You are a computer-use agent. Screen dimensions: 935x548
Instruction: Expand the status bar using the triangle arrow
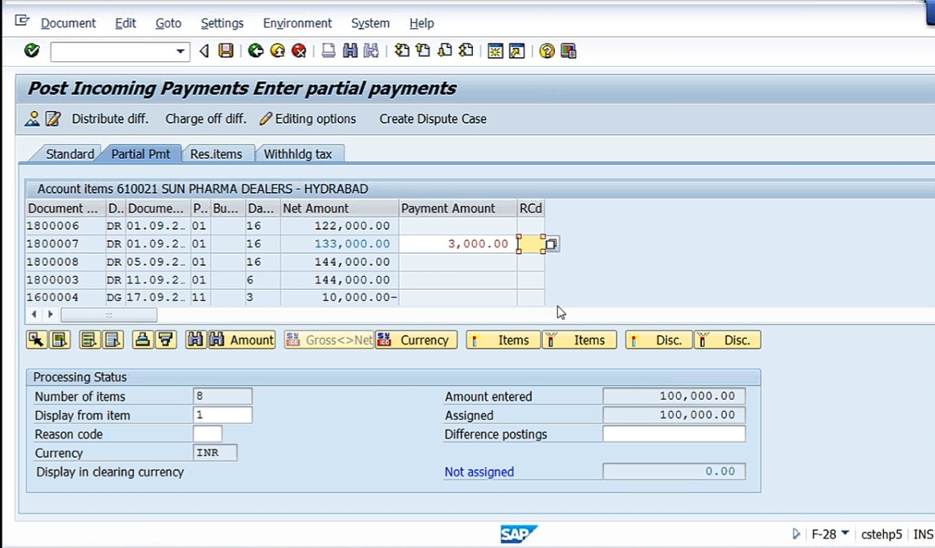[x=795, y=534]
